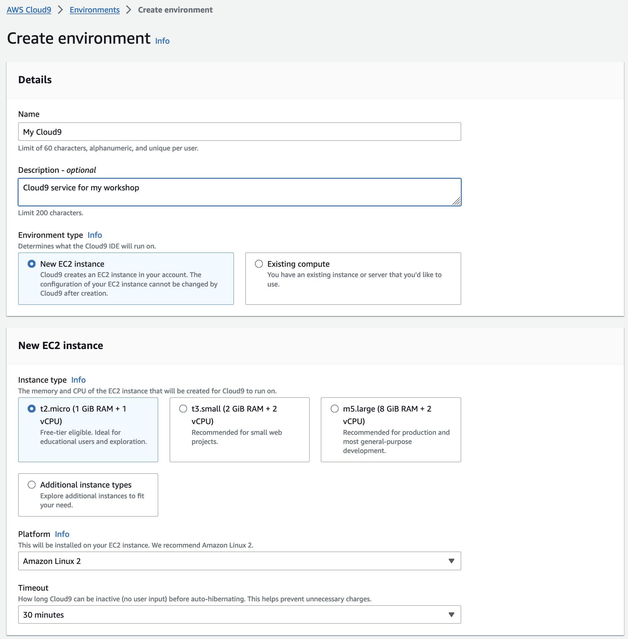Click the breadcrumb chevron after AWS Cloud9

60,10
